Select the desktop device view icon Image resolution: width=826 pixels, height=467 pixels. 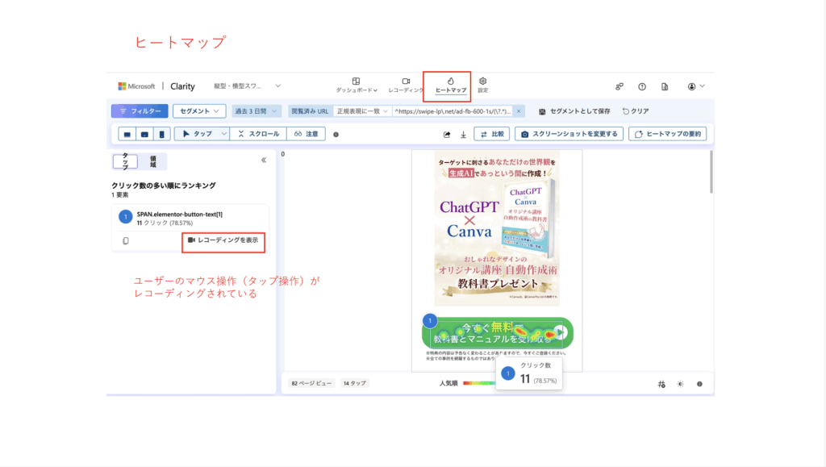pyautogui.click(x=127, y=135)
